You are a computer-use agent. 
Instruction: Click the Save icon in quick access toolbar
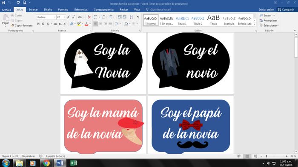pyautogui.click(x=3, y=3)
